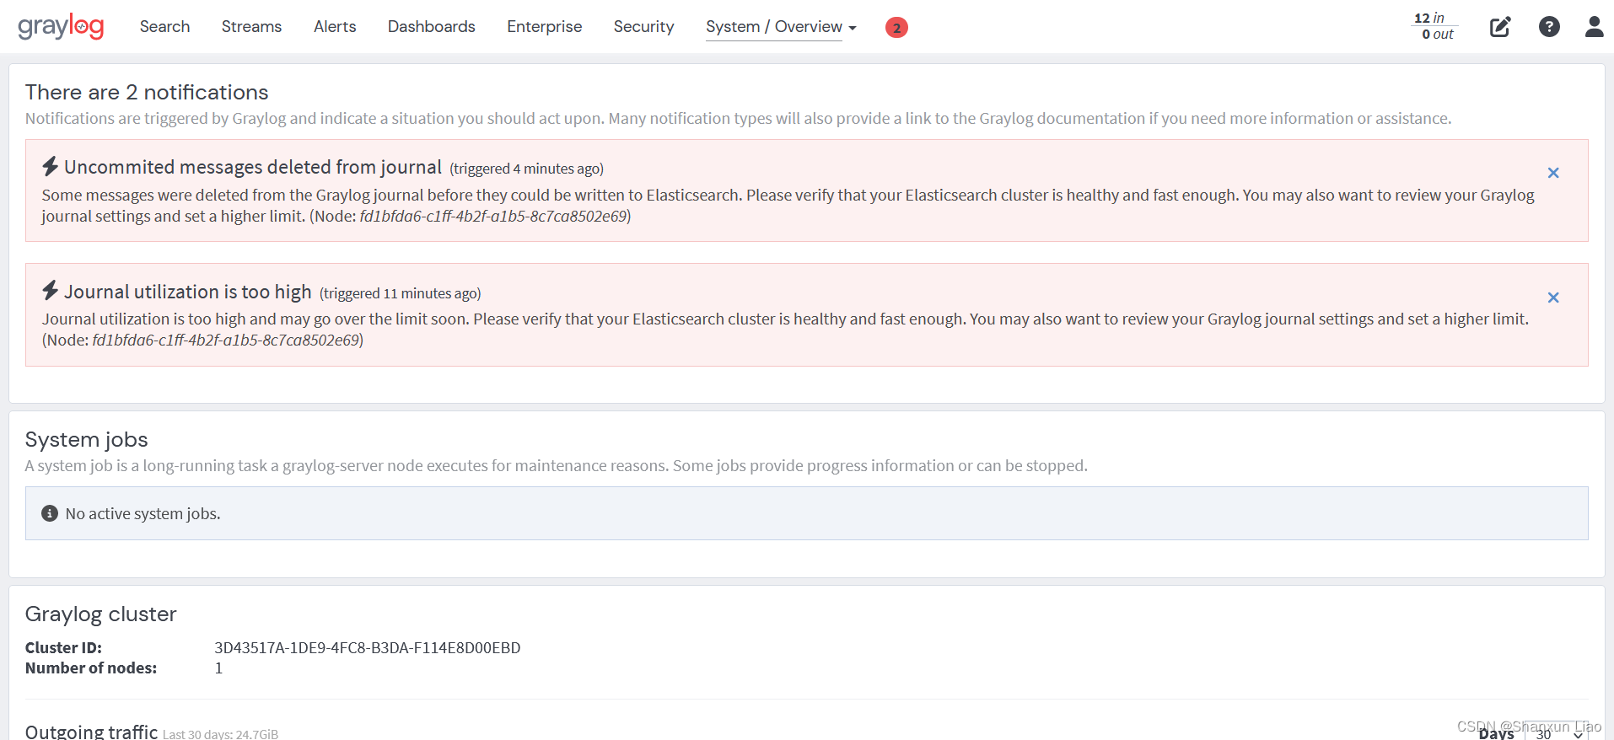
Task: Dismiss the Uncommited messages deleted notification
Action: [x=1553, y=173]
